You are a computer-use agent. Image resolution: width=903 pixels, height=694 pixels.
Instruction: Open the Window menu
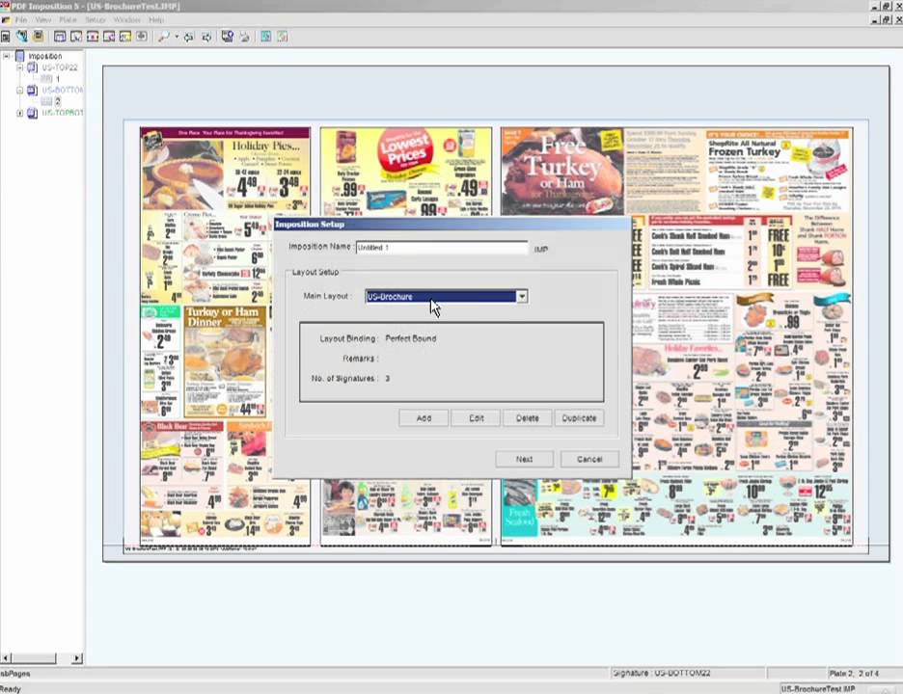(127, 19)
